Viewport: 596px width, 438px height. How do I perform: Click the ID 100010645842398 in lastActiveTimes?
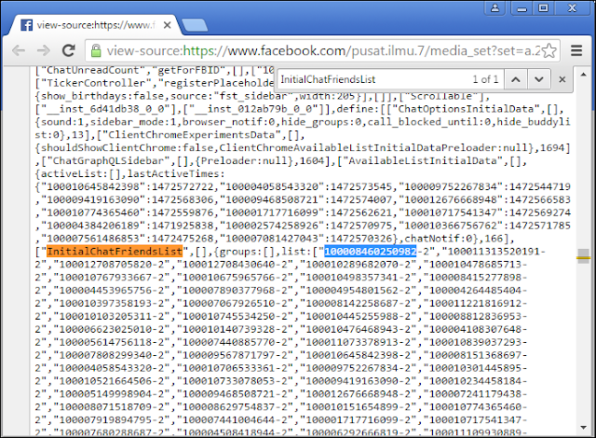coord(93,186)
